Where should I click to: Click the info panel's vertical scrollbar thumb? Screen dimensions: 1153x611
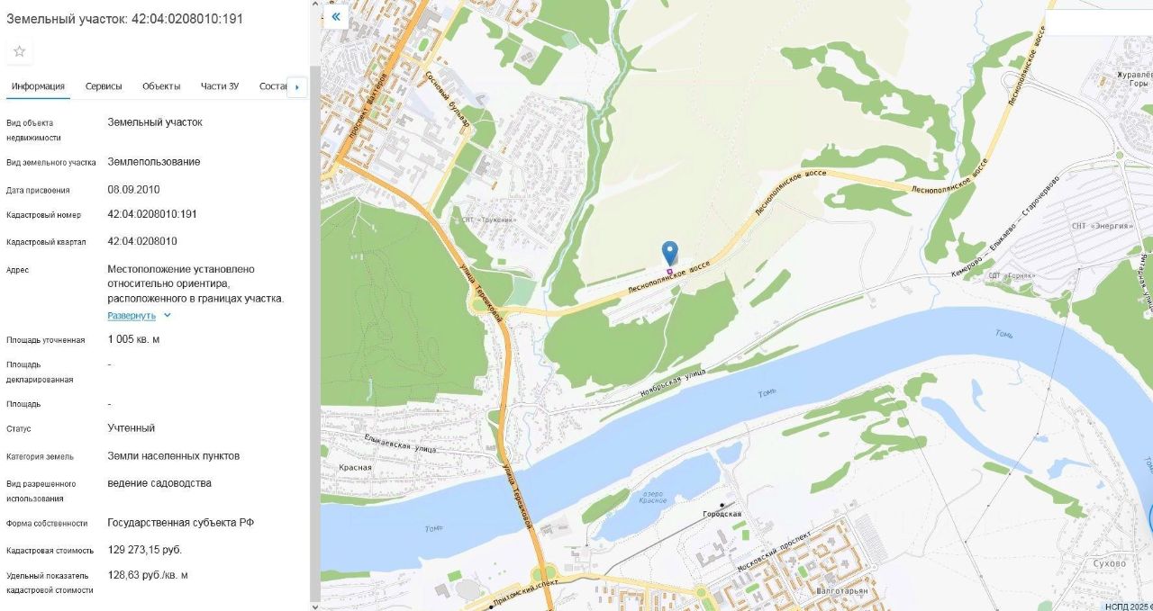click(314, 333)
